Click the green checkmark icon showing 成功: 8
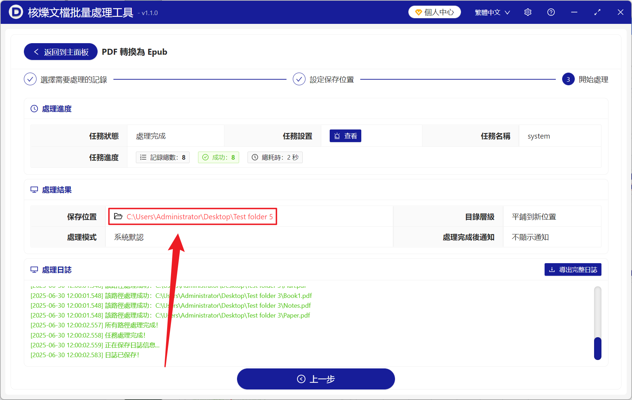This screenshot has height=400, width=632. (x=206, y=157)
